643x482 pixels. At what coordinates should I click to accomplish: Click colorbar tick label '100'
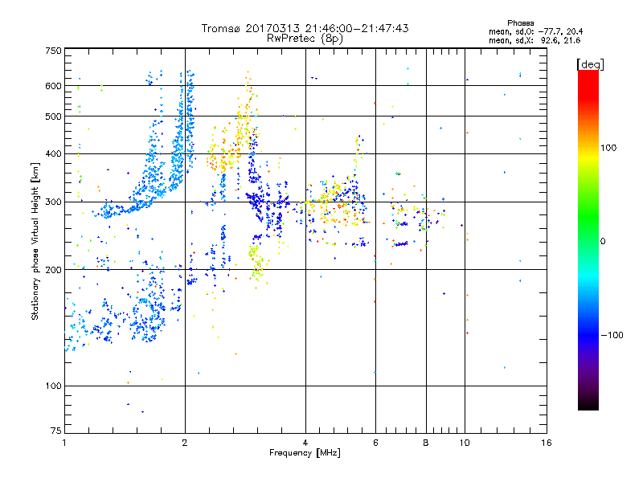[608, 148]
